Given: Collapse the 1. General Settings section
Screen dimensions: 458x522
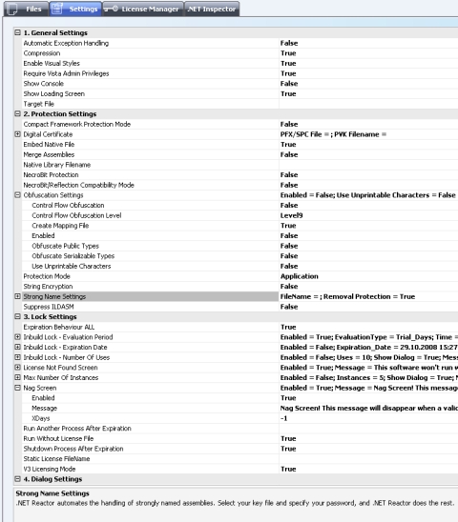Looking at the screenshot, I should (18, 32).
